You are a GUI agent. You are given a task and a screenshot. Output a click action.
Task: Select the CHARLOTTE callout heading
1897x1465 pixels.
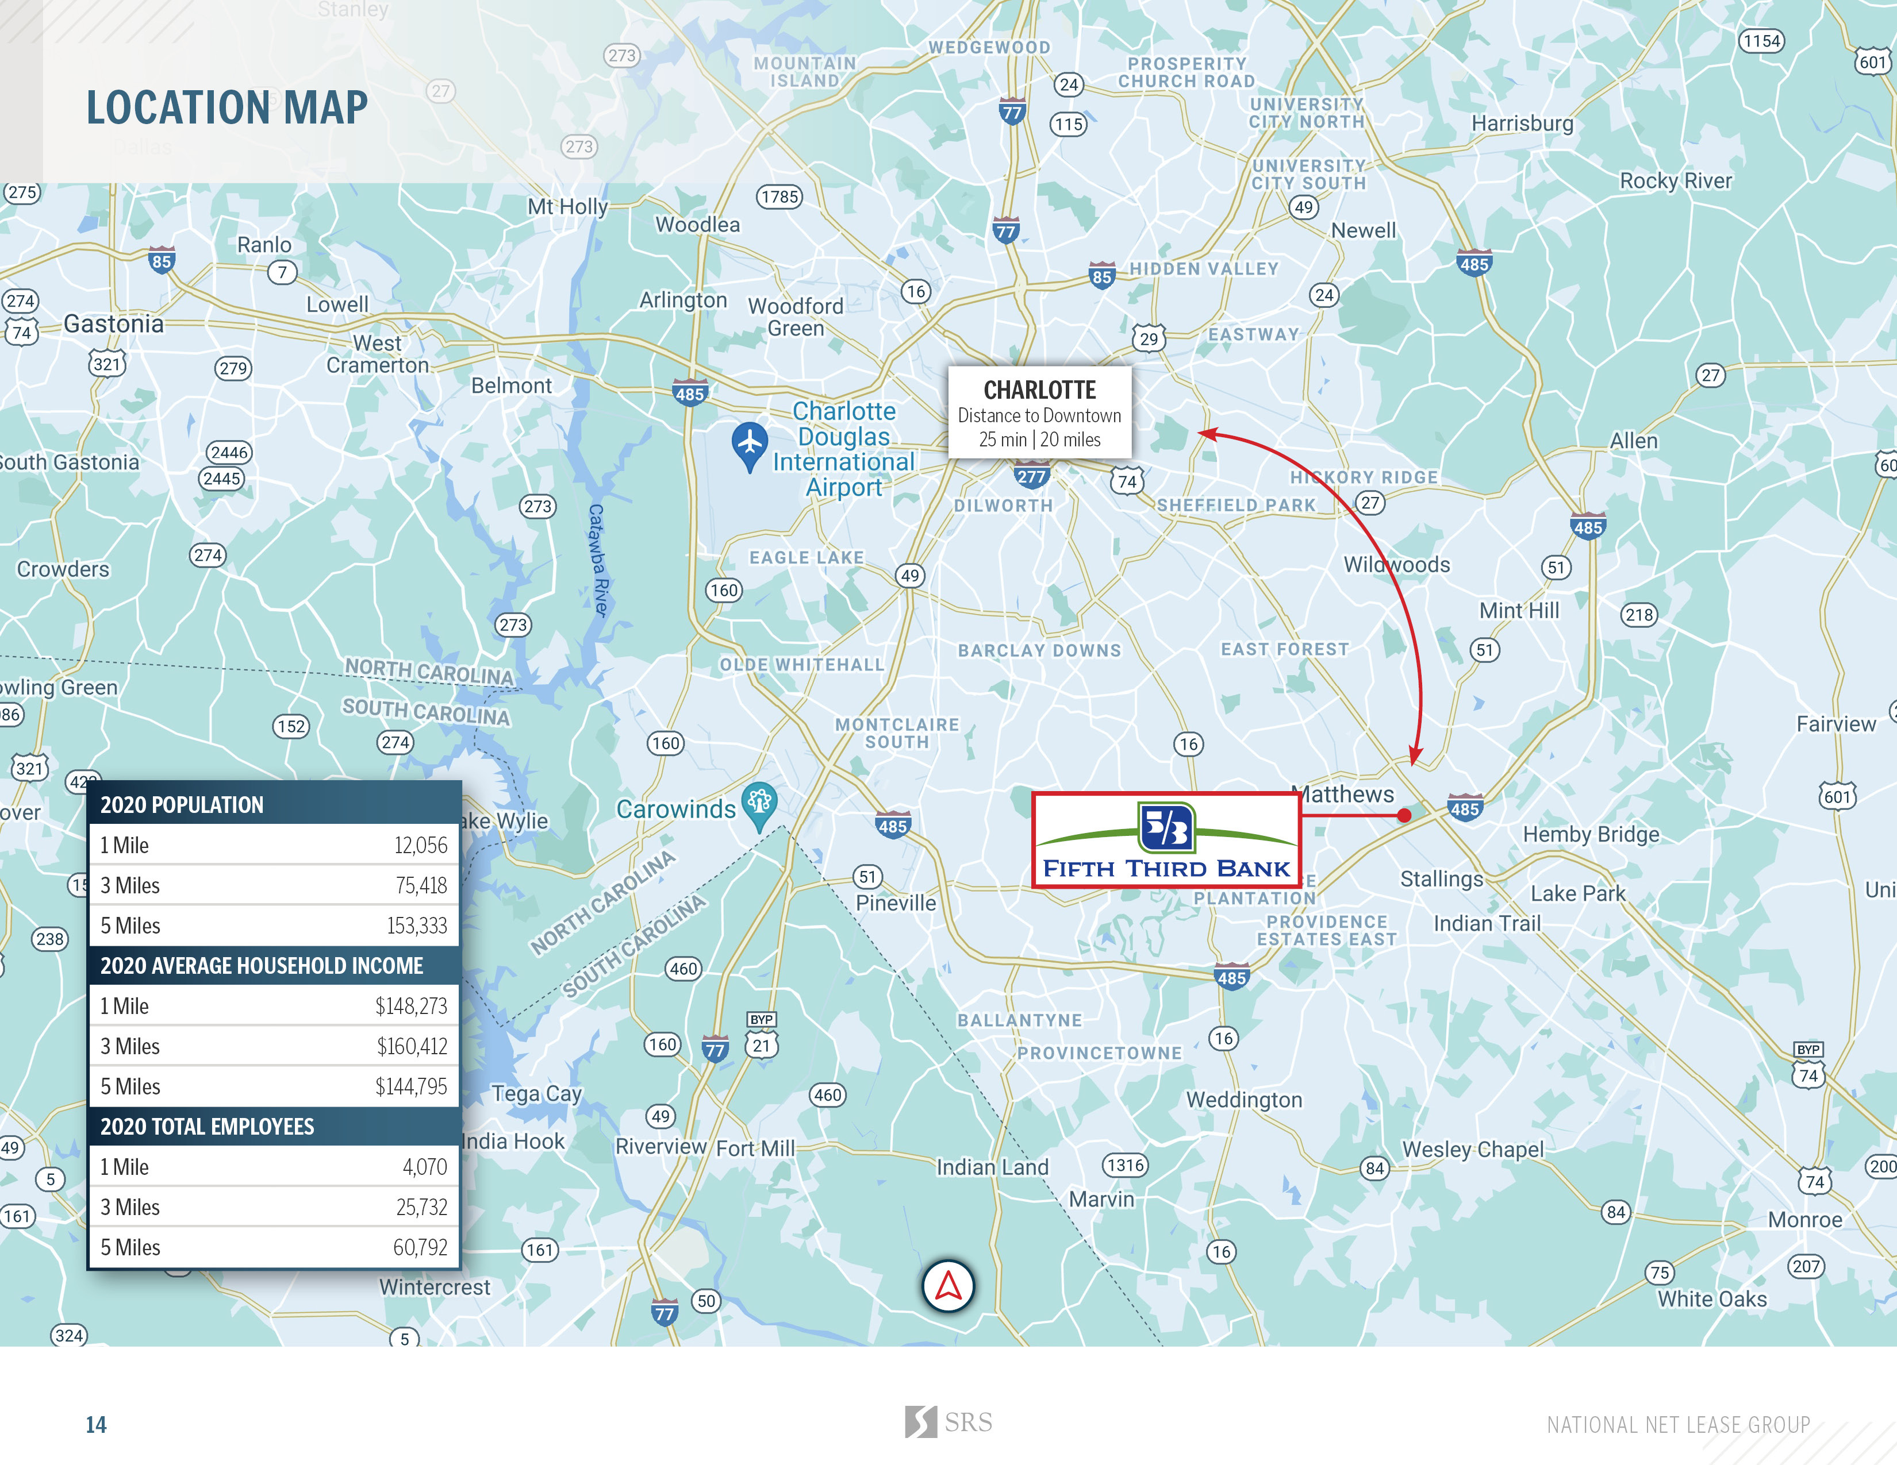(x=1040, y=391)
